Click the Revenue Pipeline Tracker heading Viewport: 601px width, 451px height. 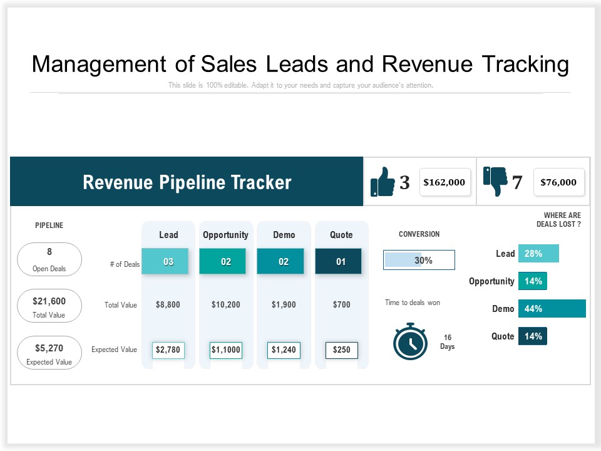click(x=187, y=182)
